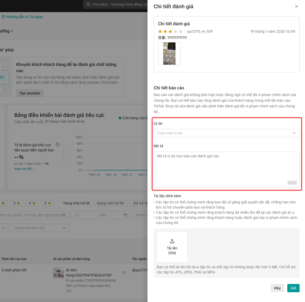The height and width of the screenshot is (302, 305).
Task: Click the Mô tả description text area
Action: tap(226, 169)
